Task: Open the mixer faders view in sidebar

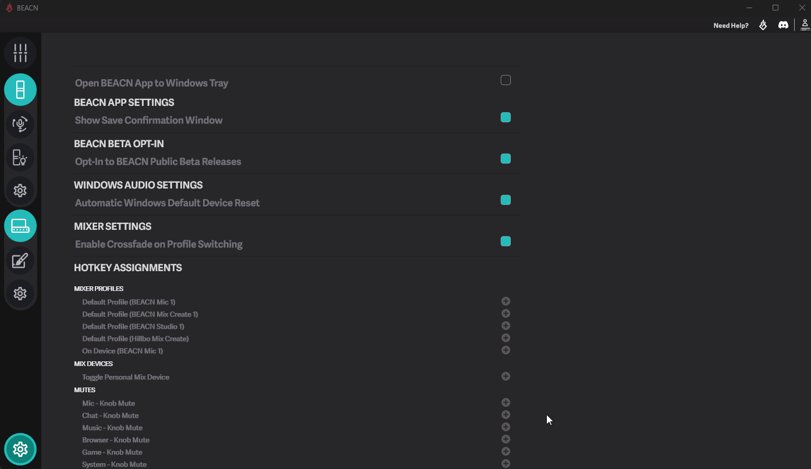Action: pos(20,53)
